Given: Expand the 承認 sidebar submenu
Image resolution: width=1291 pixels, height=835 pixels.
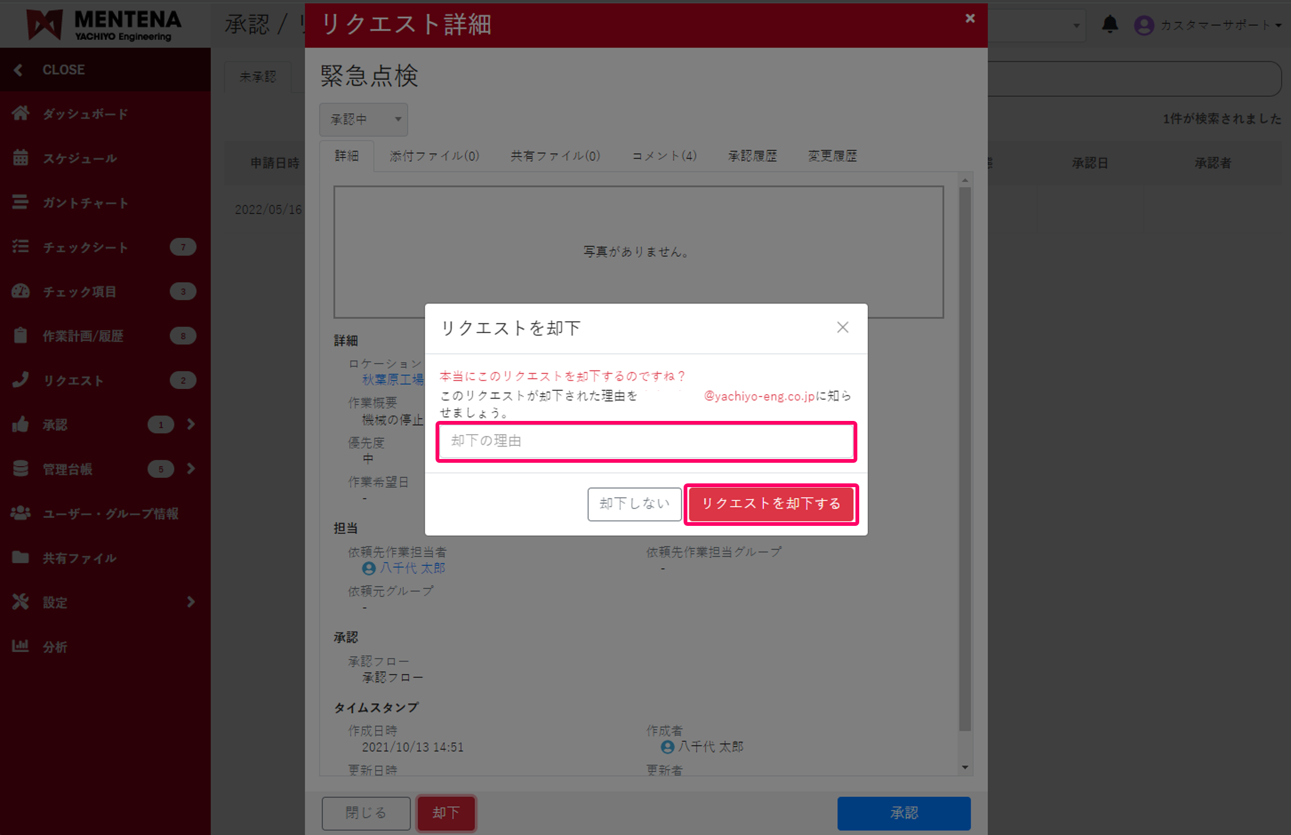Looking at the screenshot, I should click(191, 424).
